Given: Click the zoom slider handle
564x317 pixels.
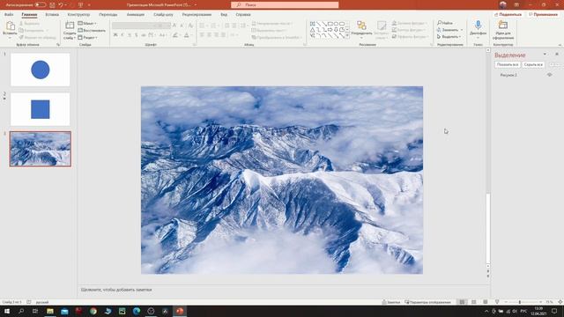Looking at the screenshot, I should [x=520, y=302].
